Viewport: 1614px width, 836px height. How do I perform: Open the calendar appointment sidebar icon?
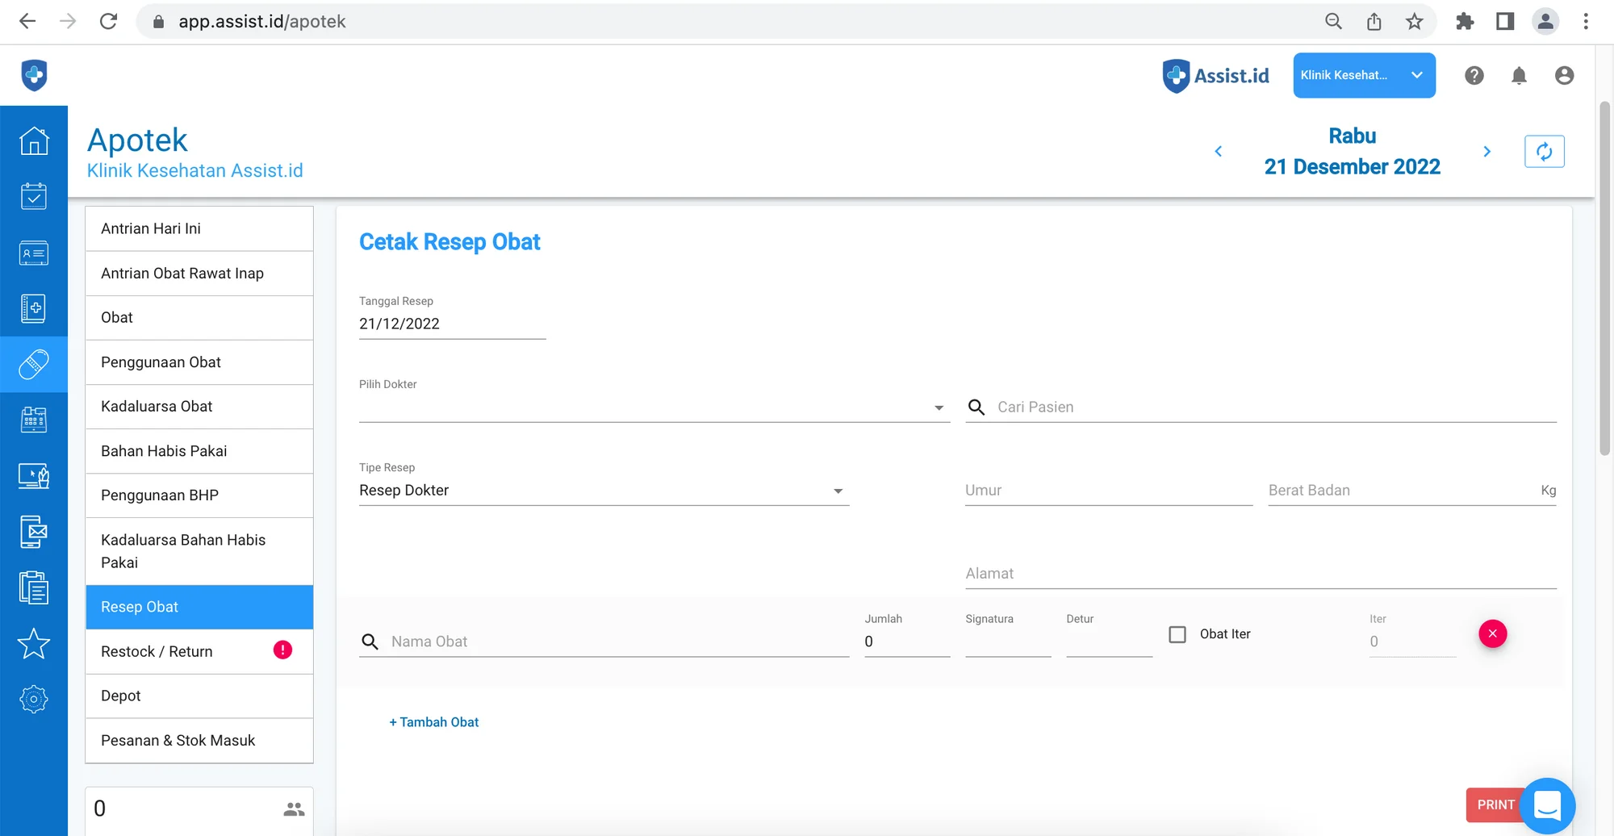click(x=34, y=196)
